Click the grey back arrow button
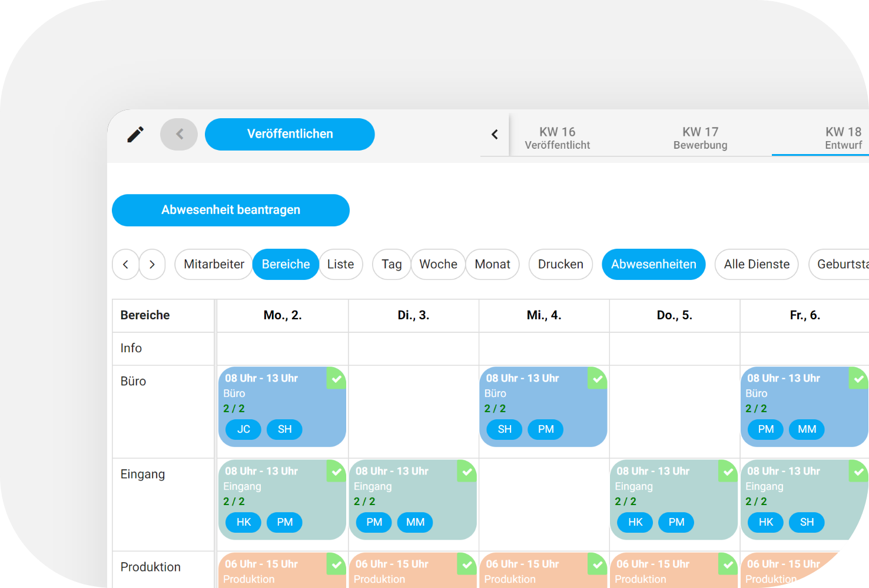Viewport: 869px width, 588px height. tap(179, 134)
